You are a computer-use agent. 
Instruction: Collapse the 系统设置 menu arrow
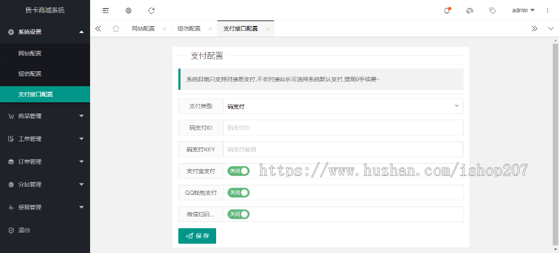[81, 32]
